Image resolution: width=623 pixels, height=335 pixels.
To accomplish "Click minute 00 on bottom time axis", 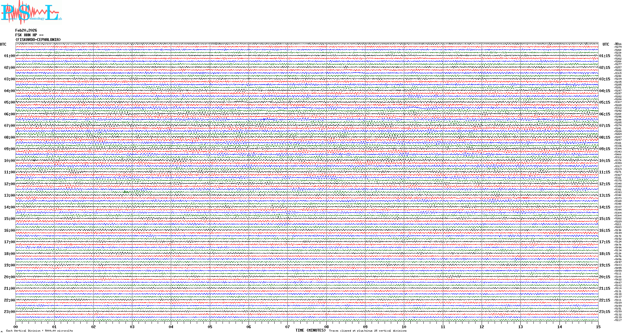I will point(16,327).
